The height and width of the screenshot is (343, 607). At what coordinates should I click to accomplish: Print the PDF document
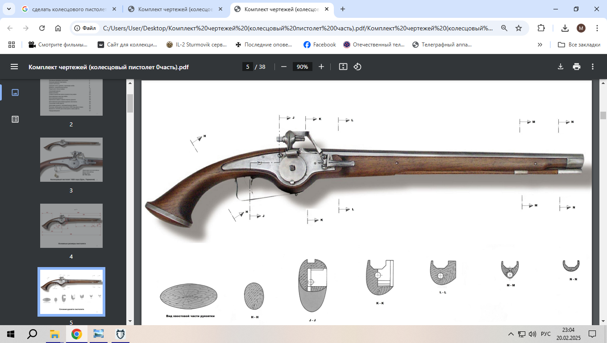tap(577, 67)
